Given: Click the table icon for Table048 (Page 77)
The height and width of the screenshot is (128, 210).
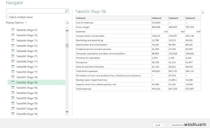Looking at the screenshot, I should [13, 61].
